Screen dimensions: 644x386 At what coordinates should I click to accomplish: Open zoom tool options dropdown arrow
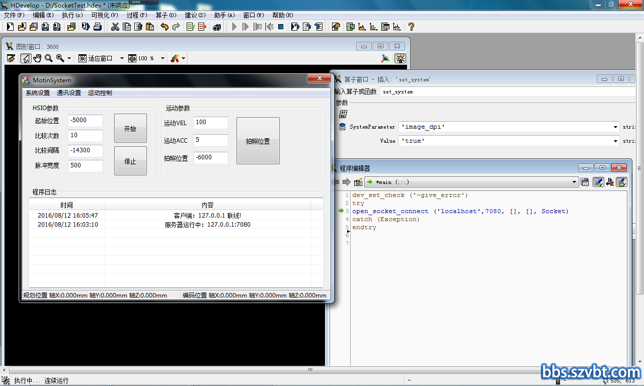click(69, 58)
